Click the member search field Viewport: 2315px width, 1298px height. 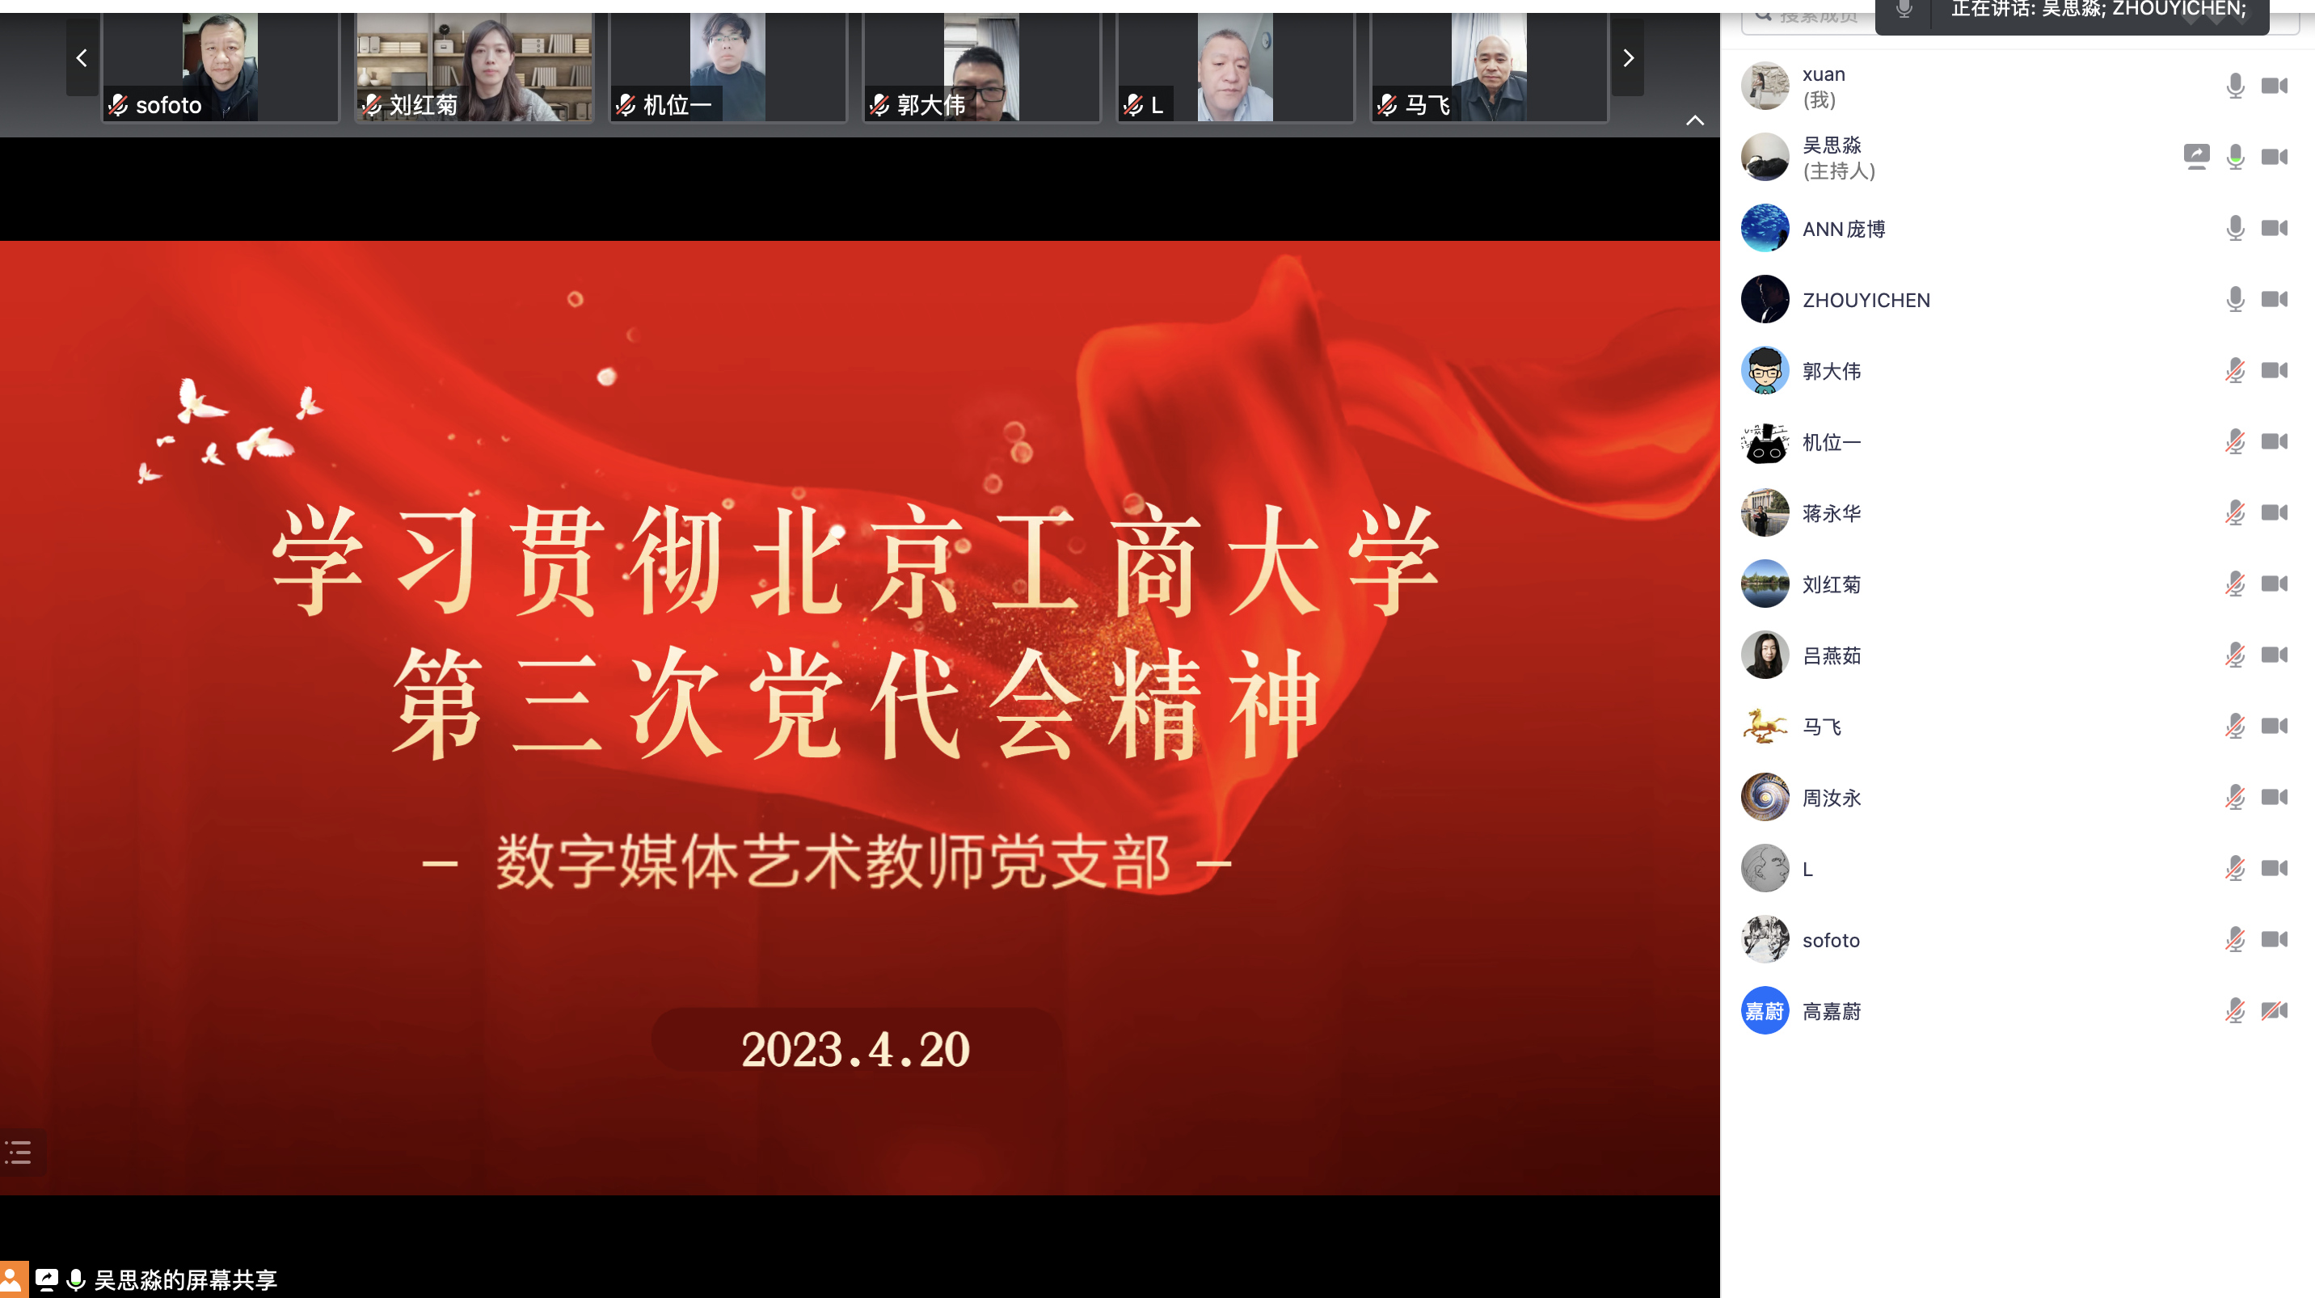point(1808,16)
